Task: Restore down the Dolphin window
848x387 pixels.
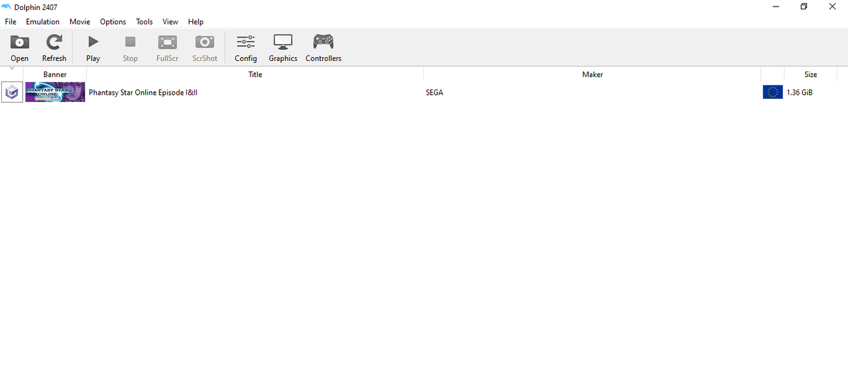Action: tap(804, 7)
